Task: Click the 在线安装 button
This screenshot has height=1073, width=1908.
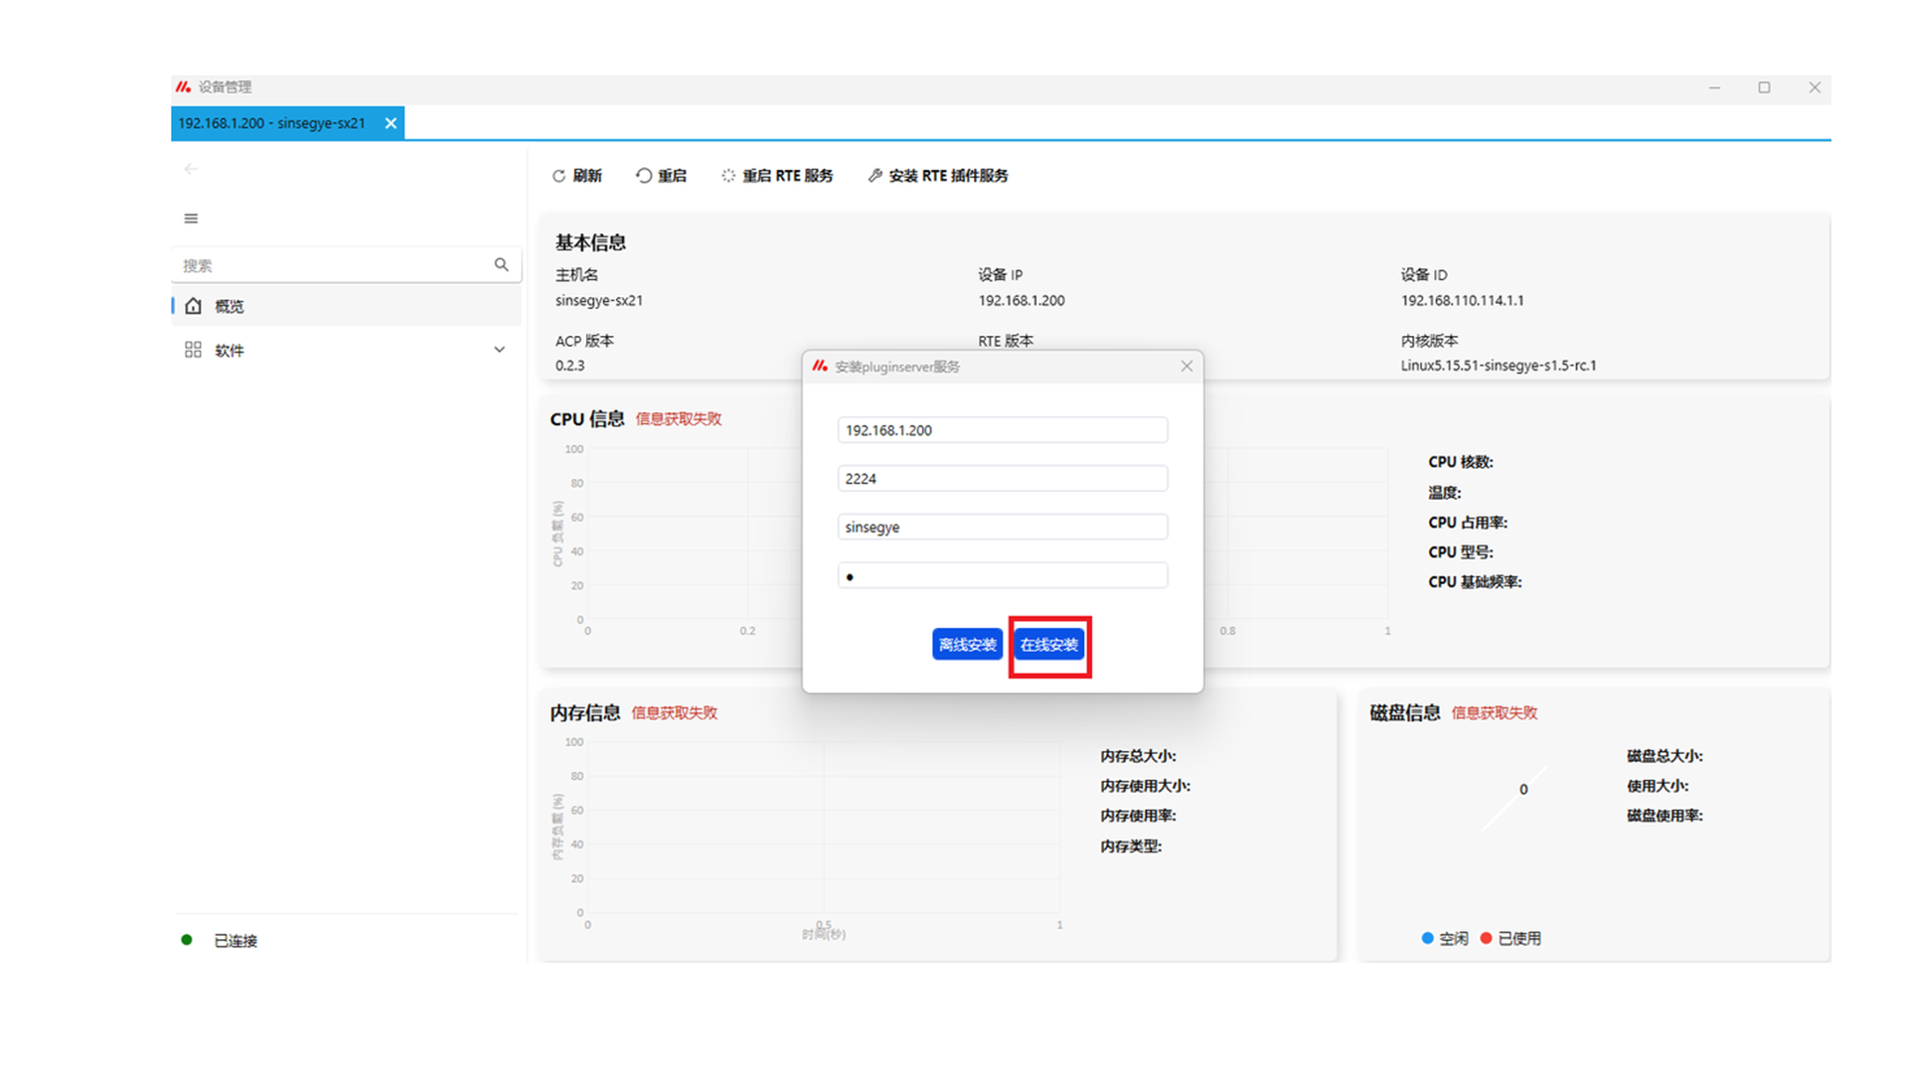Action: (1048, 645)
